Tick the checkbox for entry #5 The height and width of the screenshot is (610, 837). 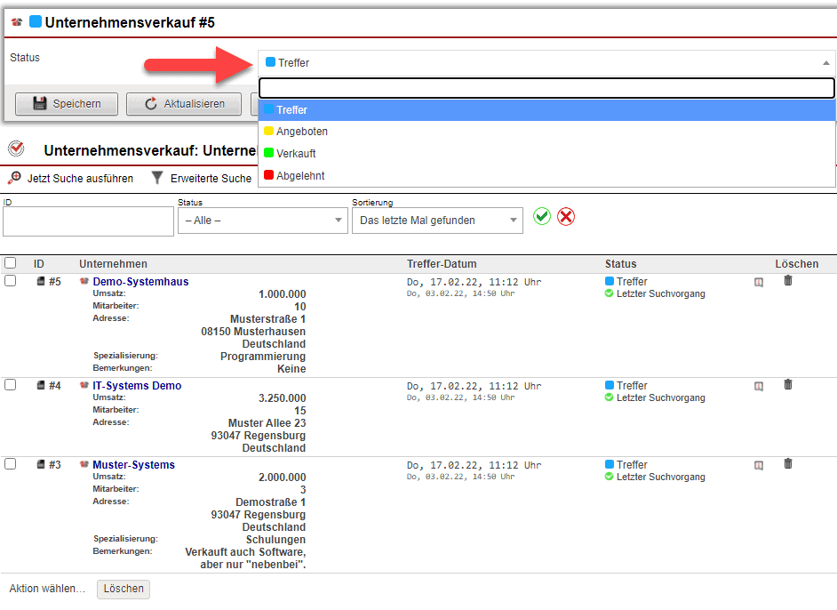coord(11,281)
